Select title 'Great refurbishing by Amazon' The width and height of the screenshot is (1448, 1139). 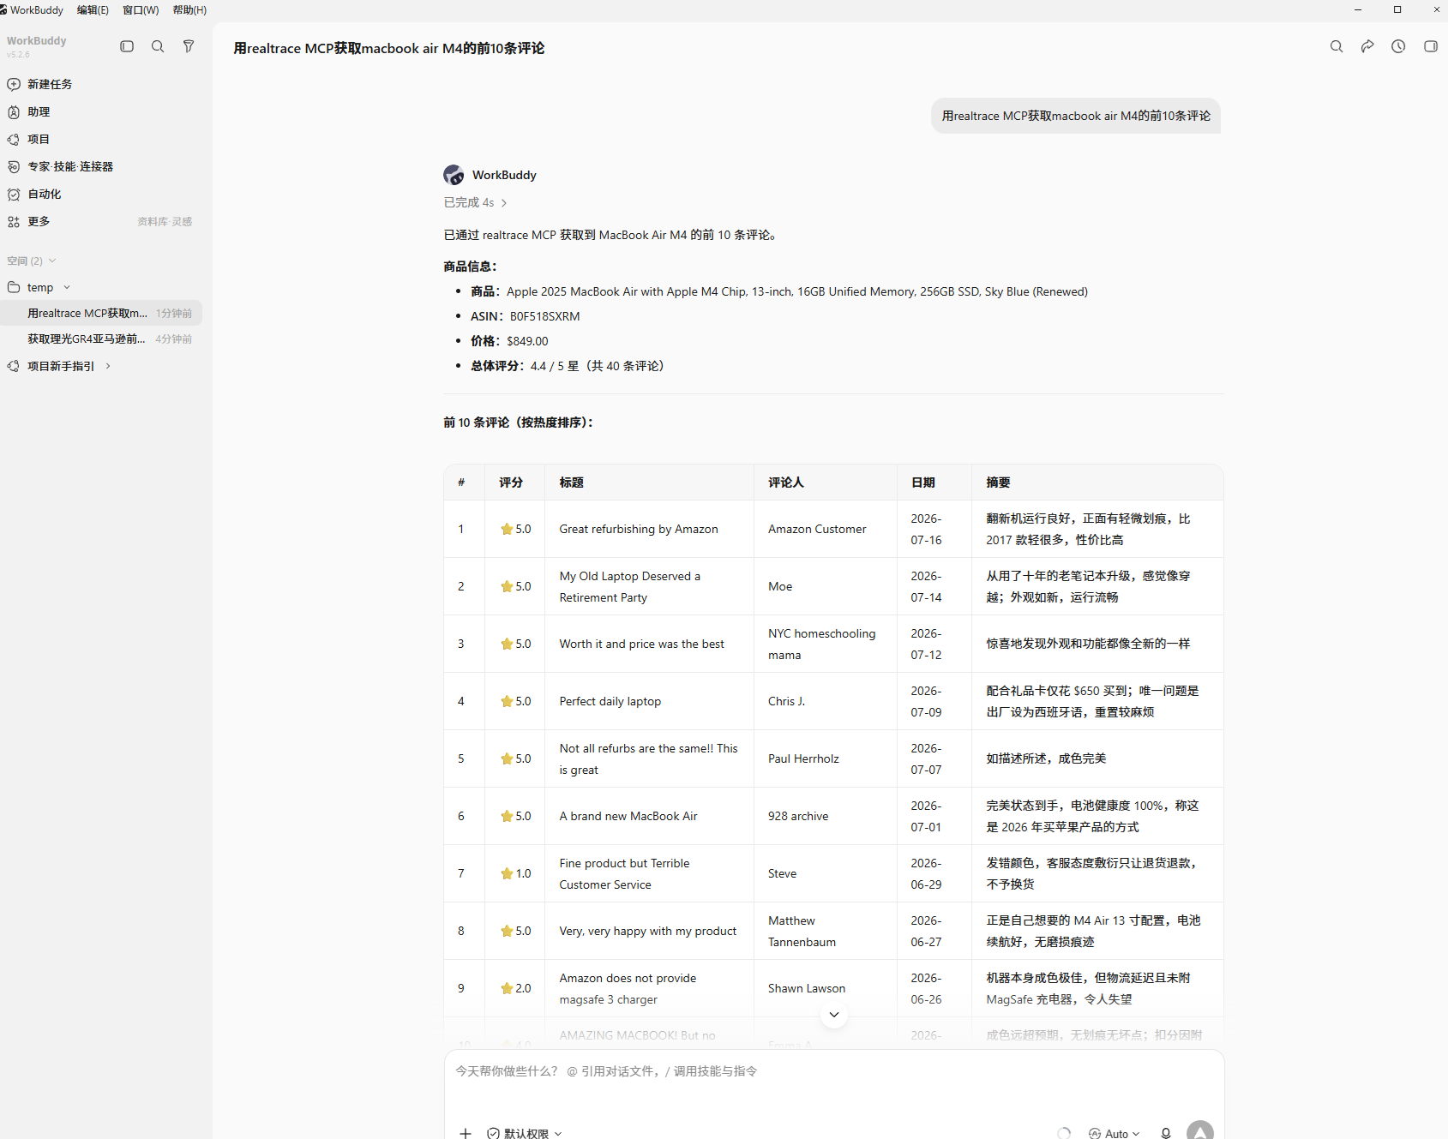click(639, 529)
